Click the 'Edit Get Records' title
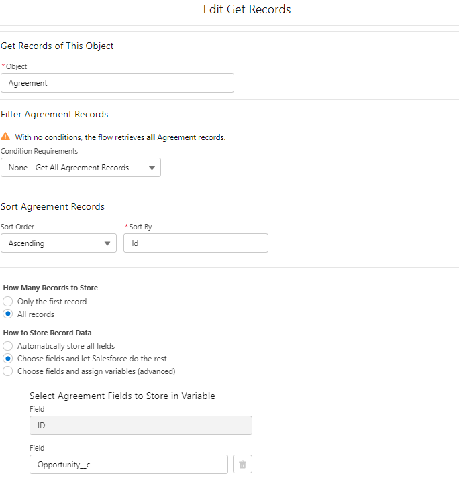Image resolution: width=459 pixels, height=478 pixels. pyautogui.click(x=247, y=10)
